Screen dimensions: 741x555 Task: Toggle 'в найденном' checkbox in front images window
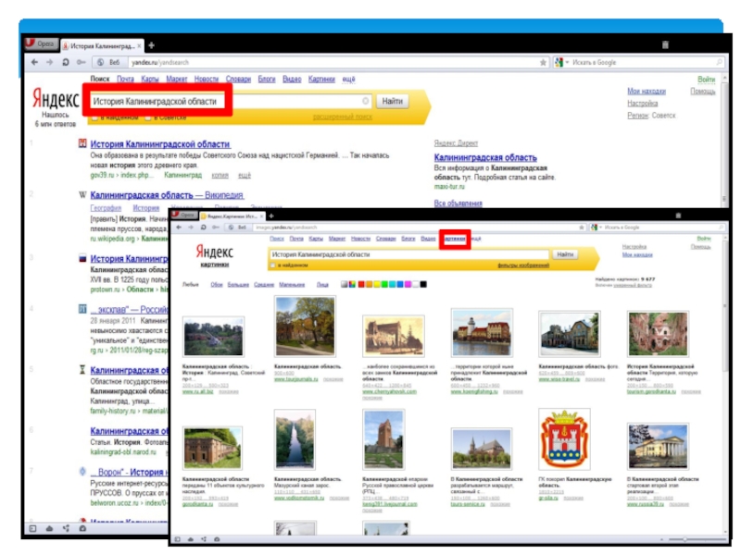click(272, 265)
